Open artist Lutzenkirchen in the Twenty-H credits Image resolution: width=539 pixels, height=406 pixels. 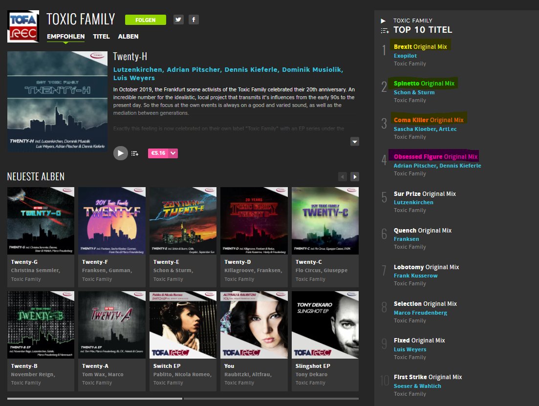click(x=138, y=69)
